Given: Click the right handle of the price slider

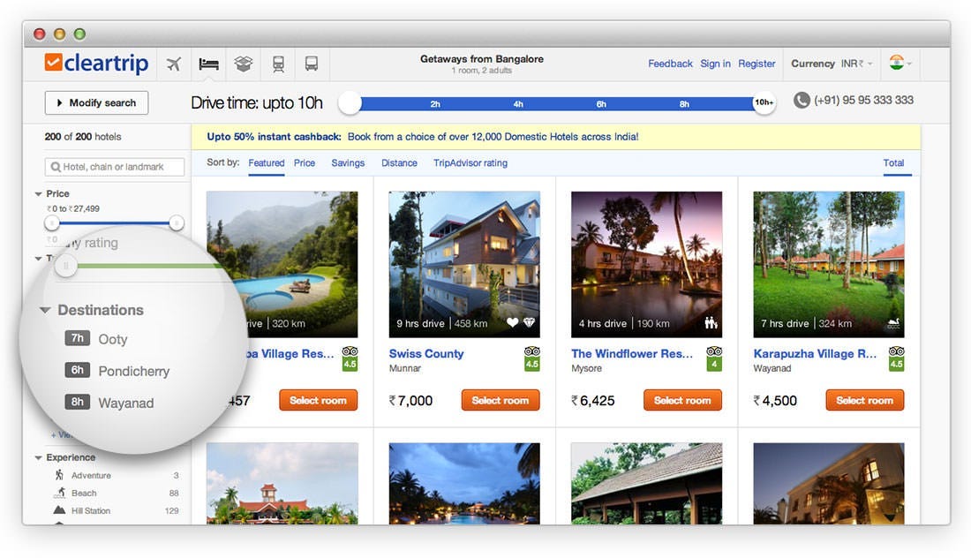Looking at the screenshot, I should (177, 223).
